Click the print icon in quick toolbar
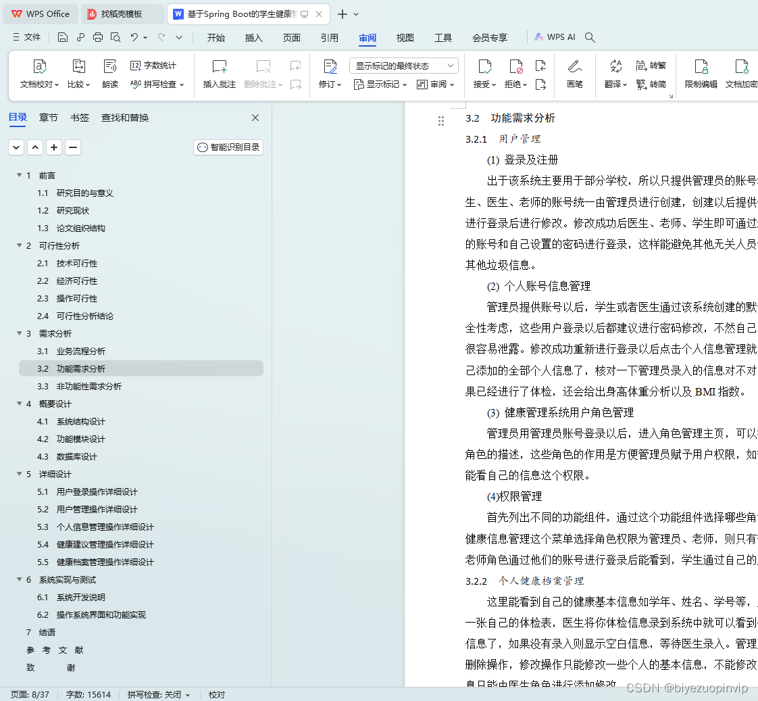This screenshot has height=701, width=758. click(98, 37)
